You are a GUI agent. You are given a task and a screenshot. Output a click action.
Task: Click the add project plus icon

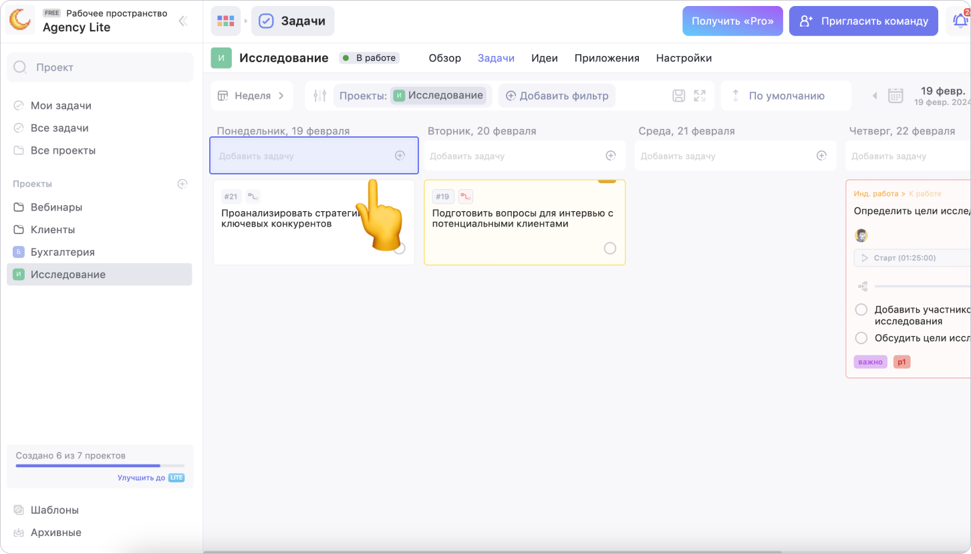(x=182, y=184)
